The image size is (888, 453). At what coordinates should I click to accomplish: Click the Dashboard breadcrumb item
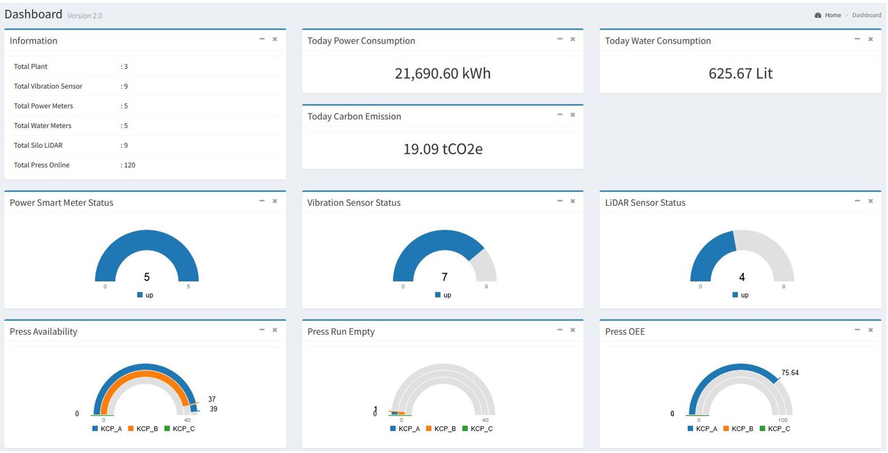click(x=867, y=15)
